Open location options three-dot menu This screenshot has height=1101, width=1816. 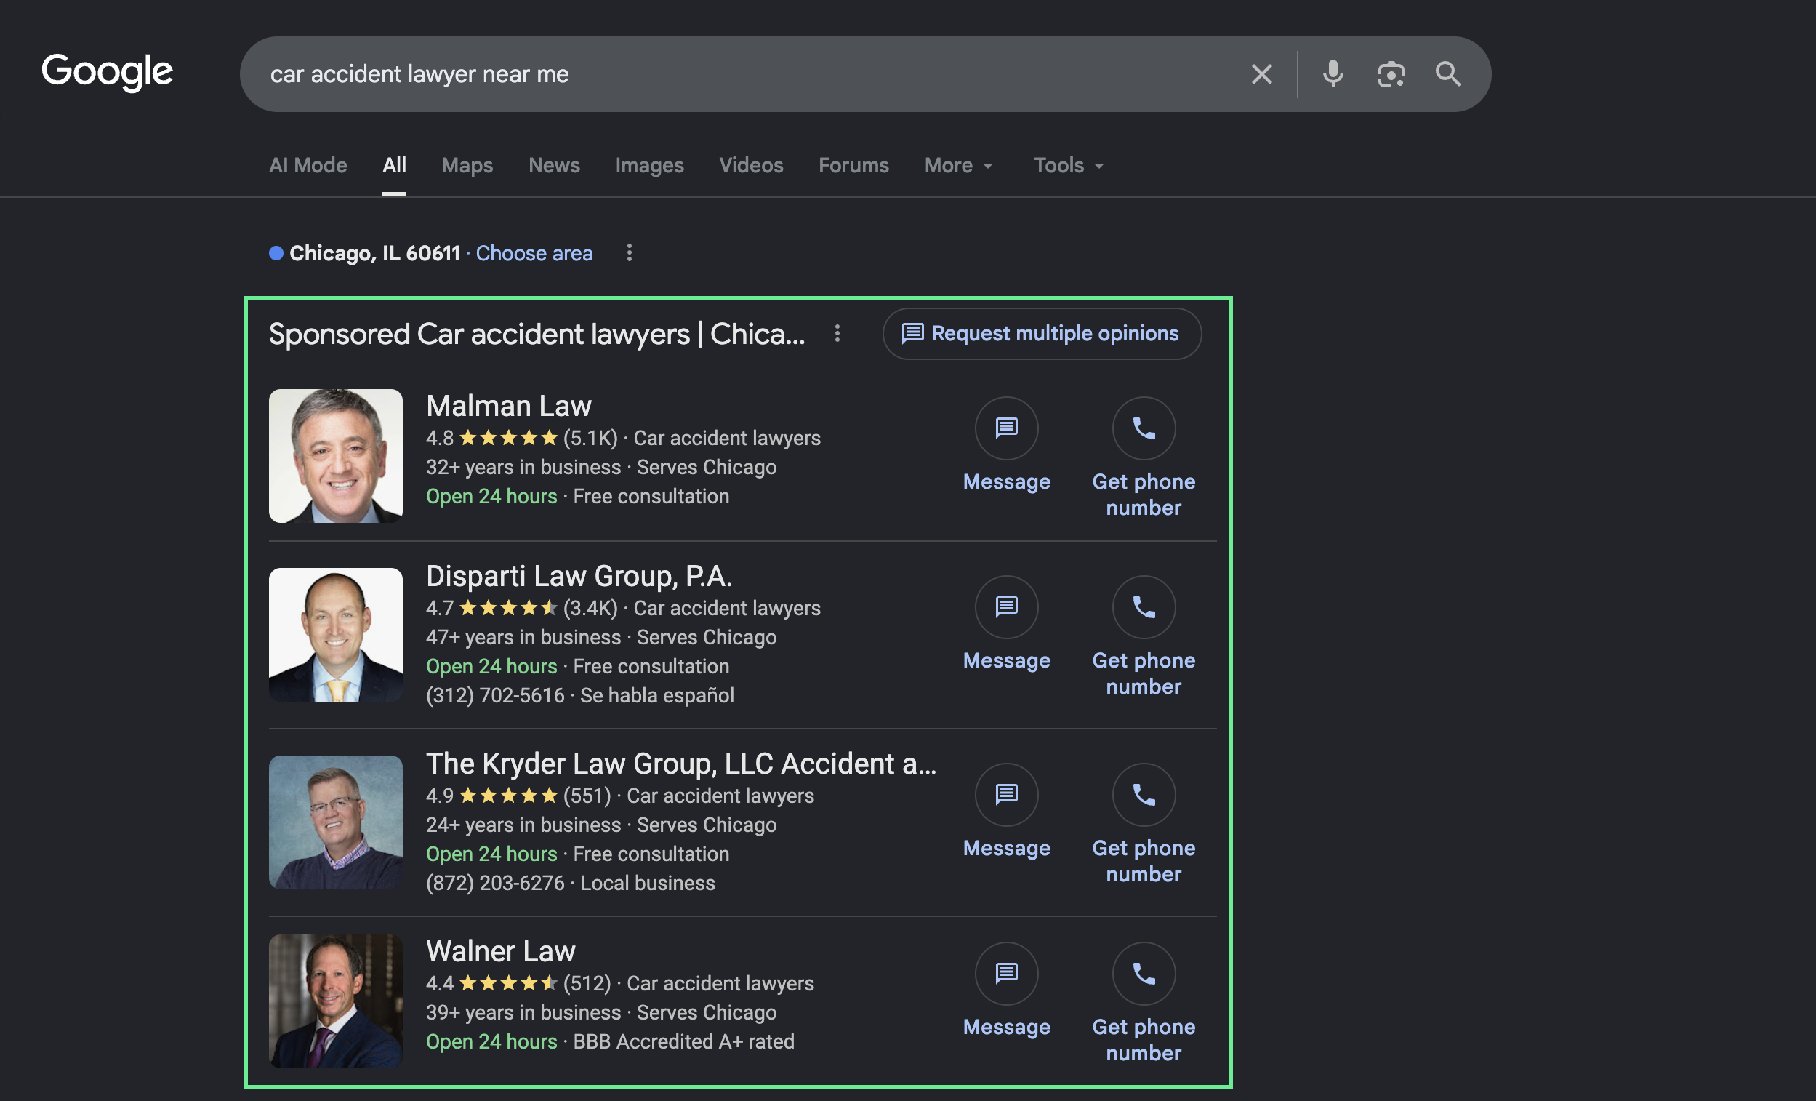click(629, 253)
